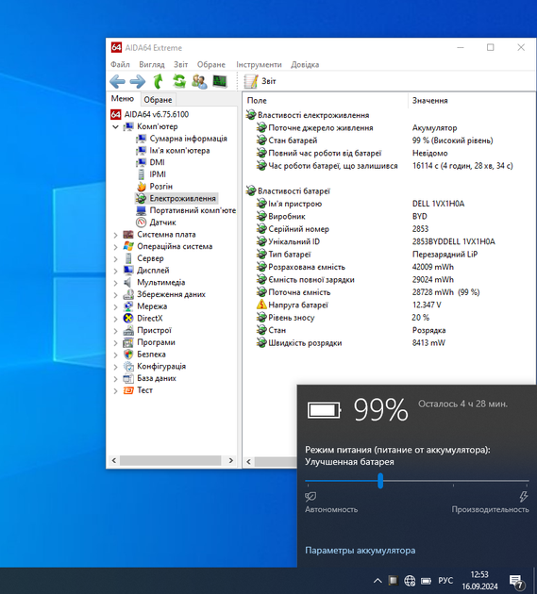Select the Стан батарей row

[388, 140]
